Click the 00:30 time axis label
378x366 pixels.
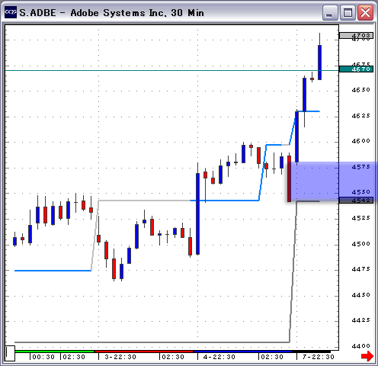click(x=43, y=357)
